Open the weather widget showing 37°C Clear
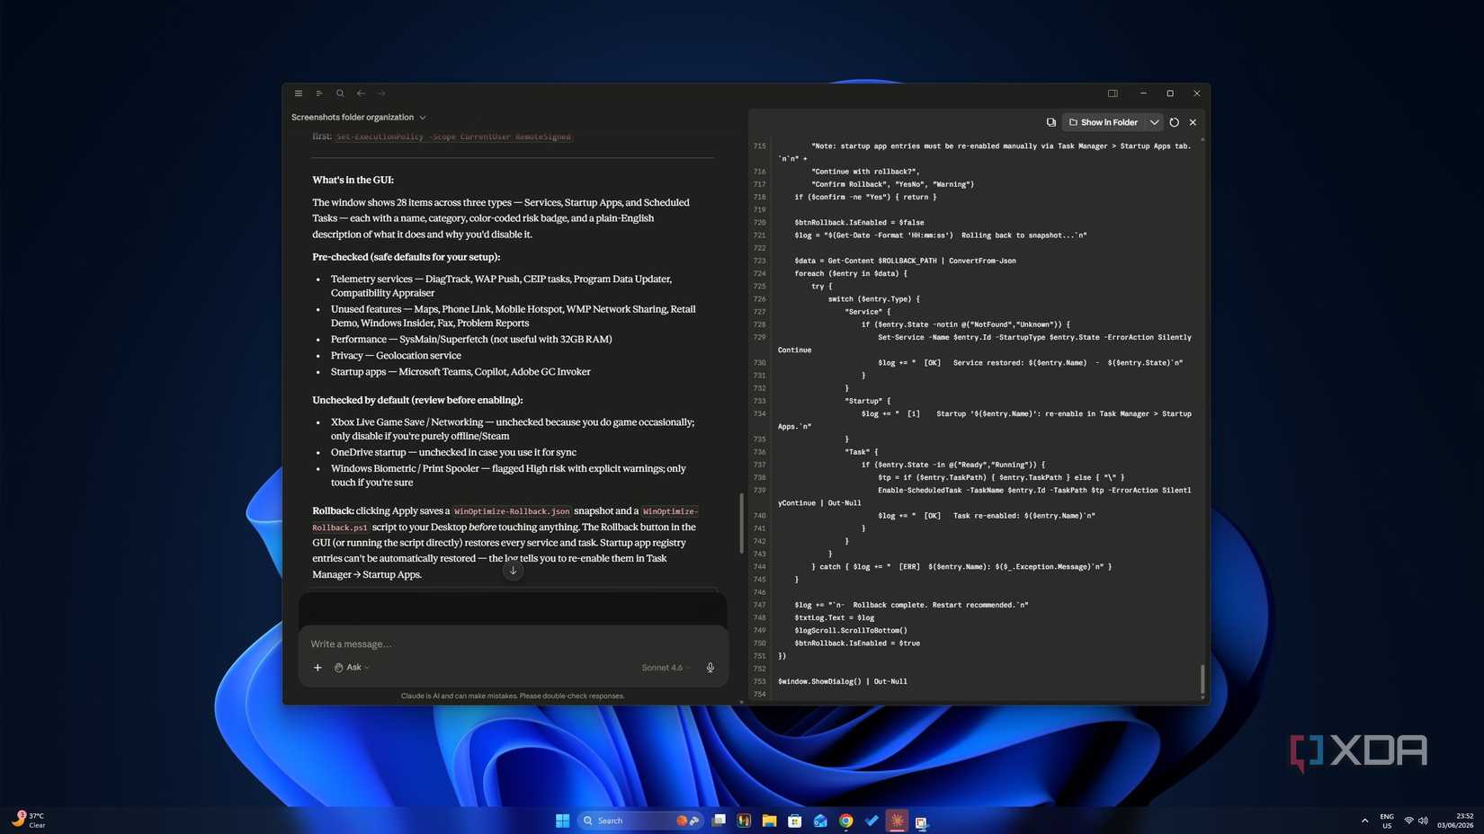Image resolution: width=1484 pixels, height=834 pixels. click(29, 820)
